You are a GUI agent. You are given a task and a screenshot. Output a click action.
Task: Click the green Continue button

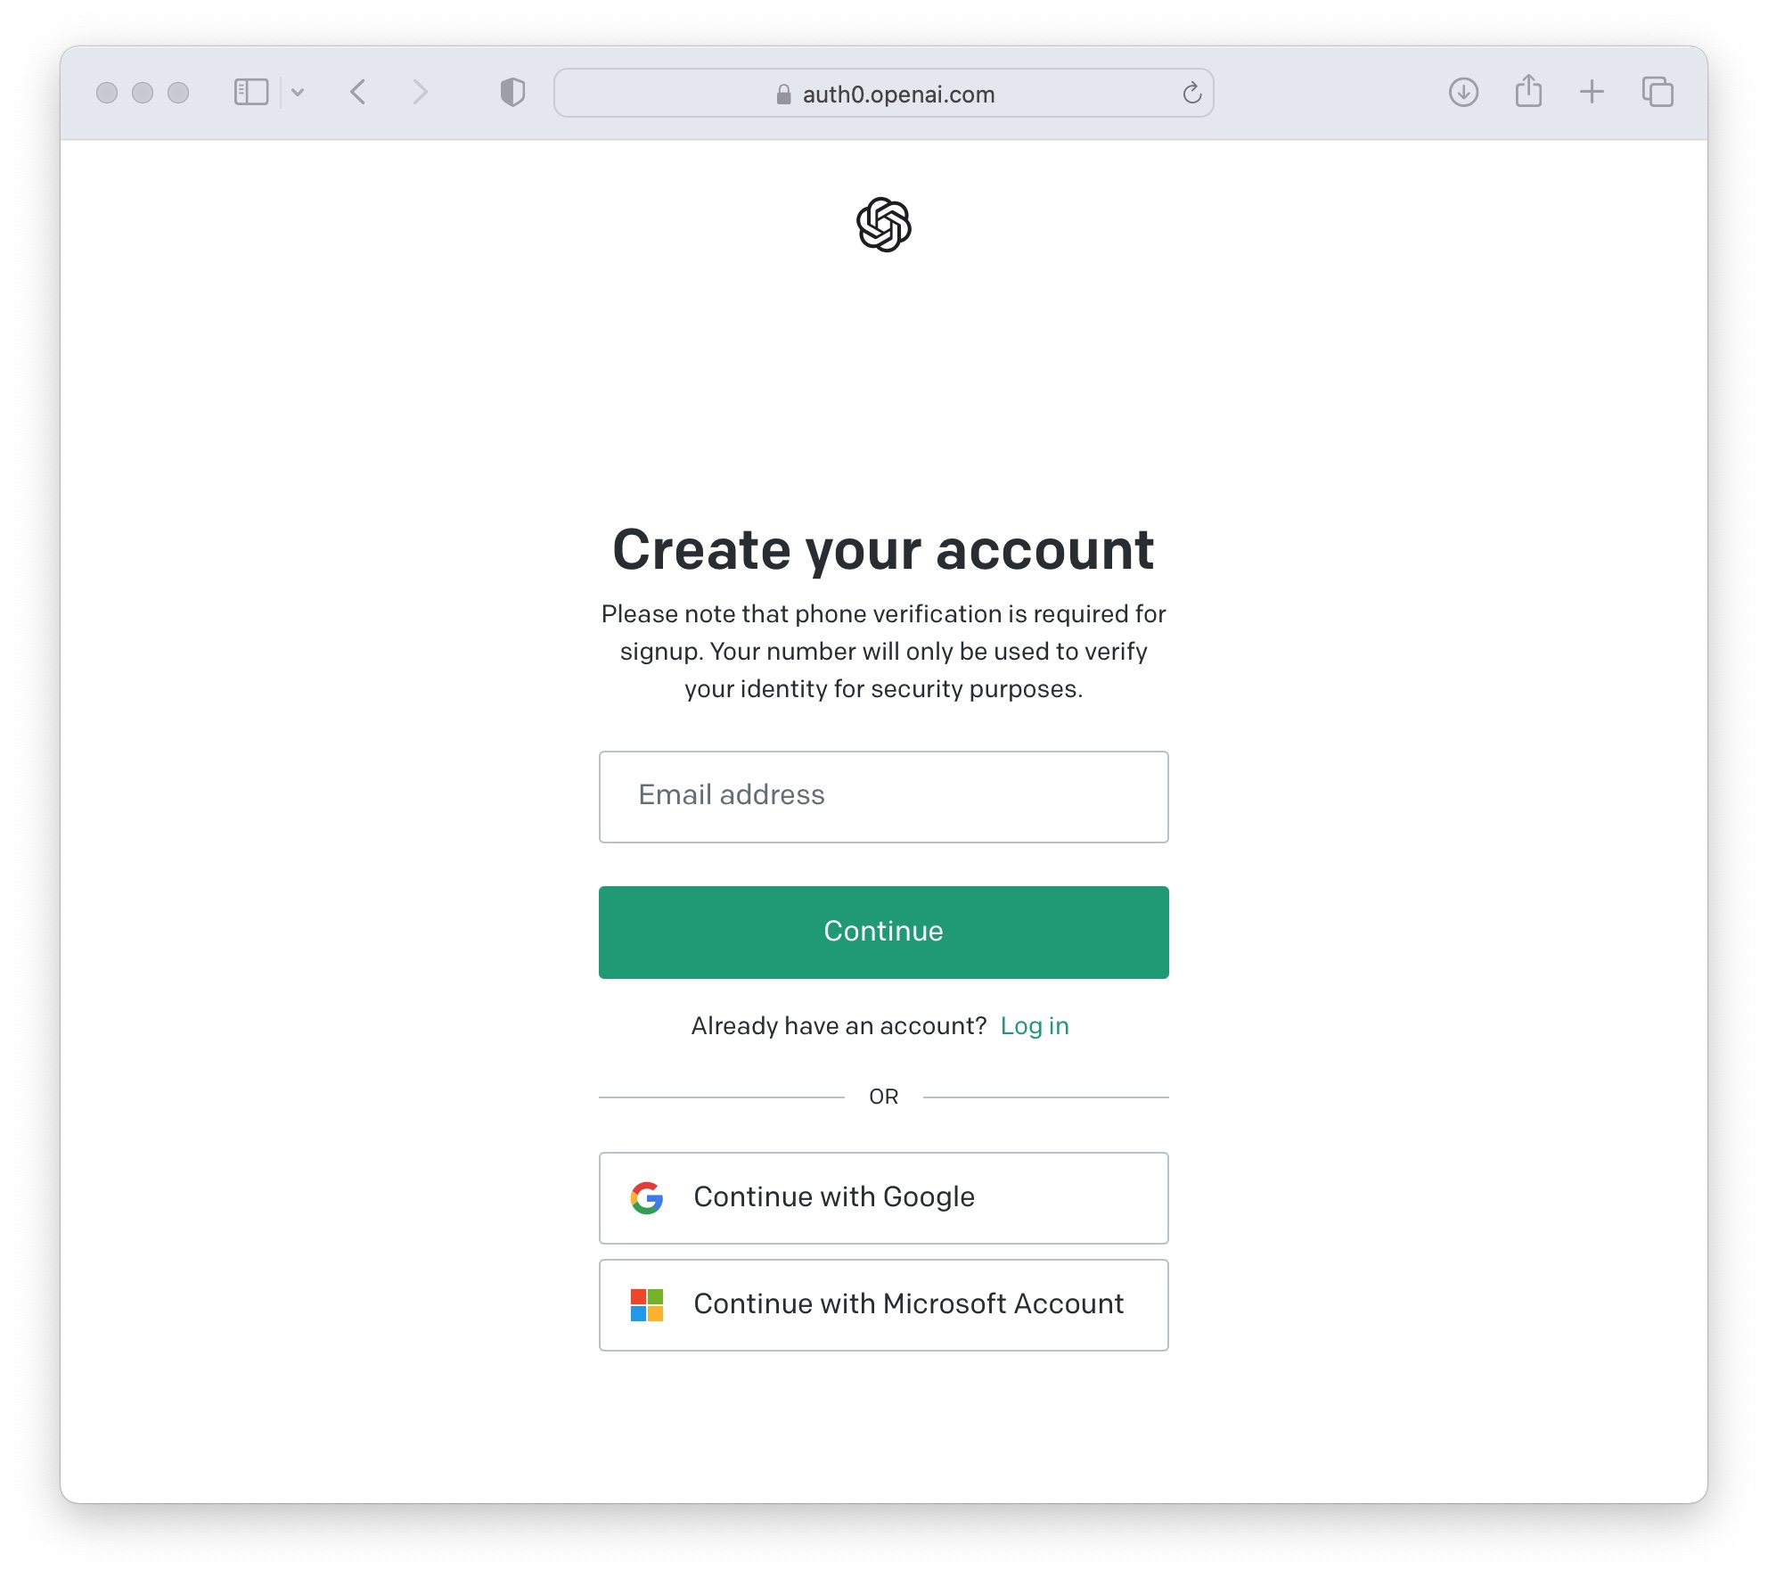(883, 931)
